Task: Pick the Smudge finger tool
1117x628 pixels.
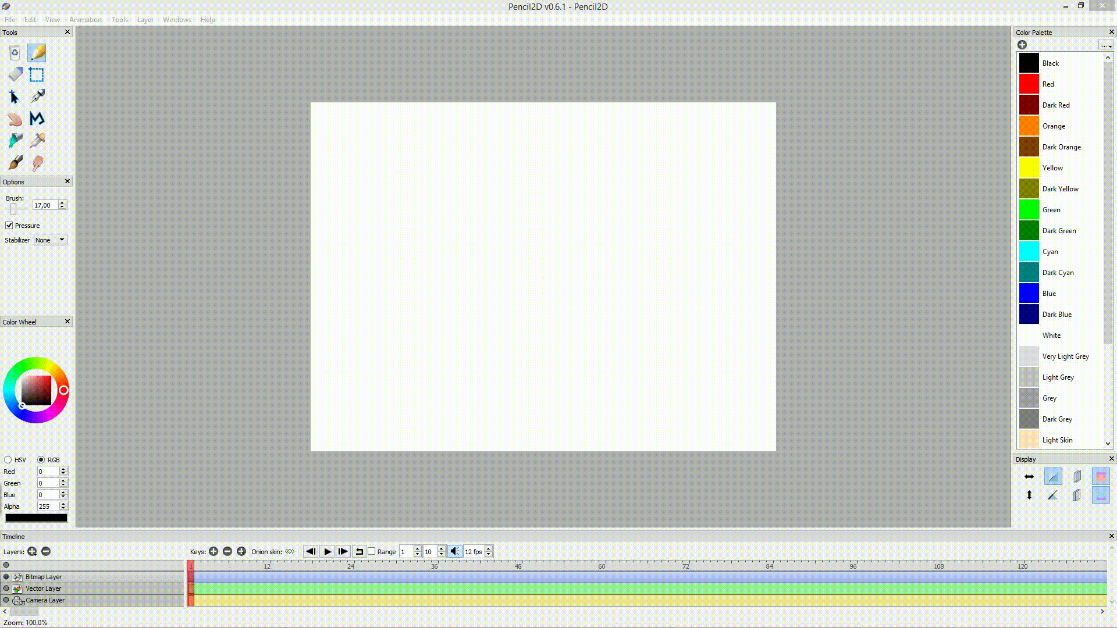Action: coord(37,163)
